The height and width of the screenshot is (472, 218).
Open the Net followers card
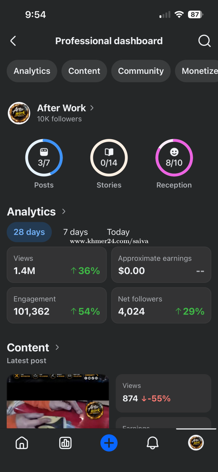(x=161, y=305)
